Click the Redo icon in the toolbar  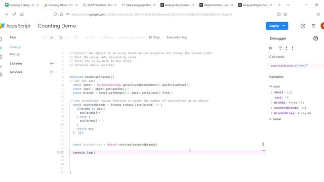tap(67, 37)
